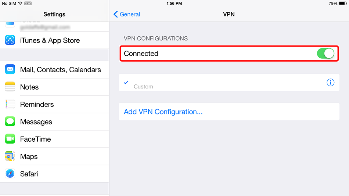349x196 pixels.
Task: Tap Add VPN Configuration link
Action: coord(163,112)
